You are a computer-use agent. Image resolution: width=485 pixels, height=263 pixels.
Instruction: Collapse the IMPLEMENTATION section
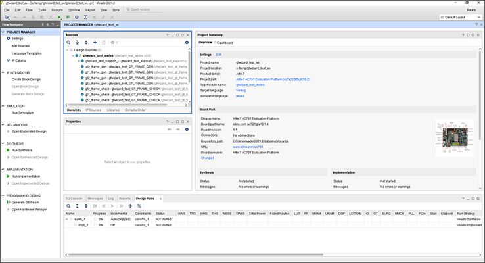(x=3, y=169)
